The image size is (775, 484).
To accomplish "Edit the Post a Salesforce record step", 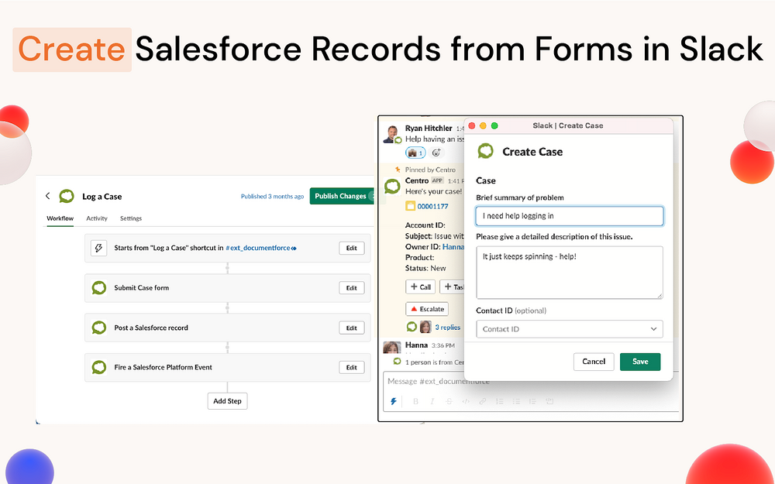I will pos(351,328).
